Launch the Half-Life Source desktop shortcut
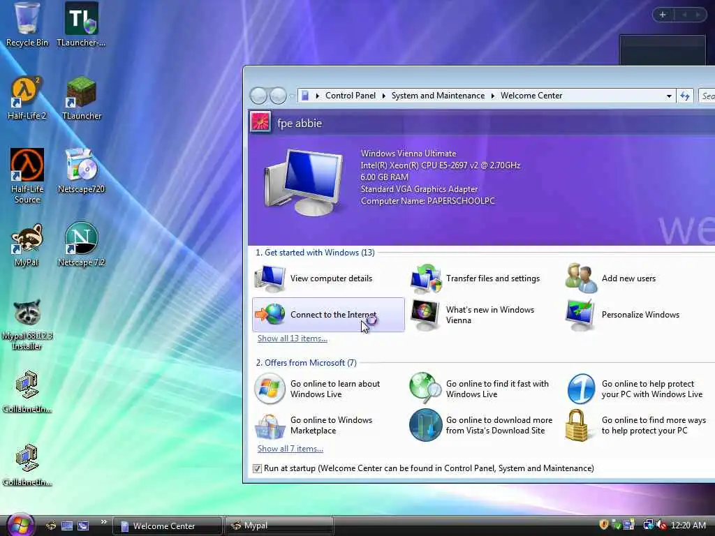This screenshot has width=715, height=536. [x=27, y=176]
